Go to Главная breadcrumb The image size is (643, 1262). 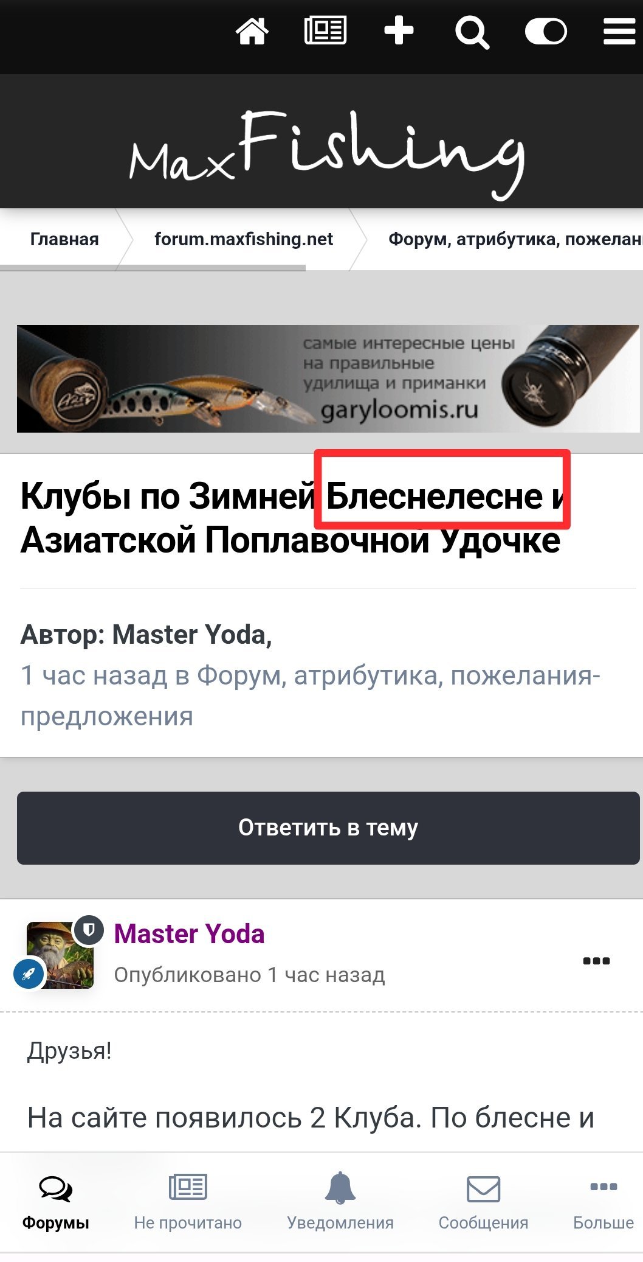[64, 239]
